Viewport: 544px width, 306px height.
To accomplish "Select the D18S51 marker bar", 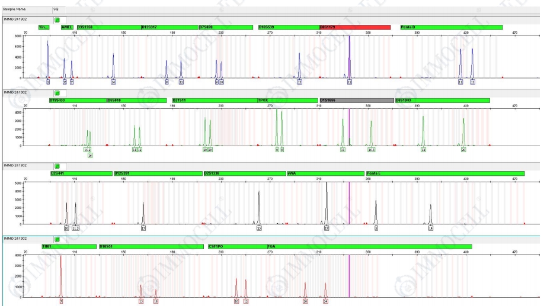I will pos(151,247).
